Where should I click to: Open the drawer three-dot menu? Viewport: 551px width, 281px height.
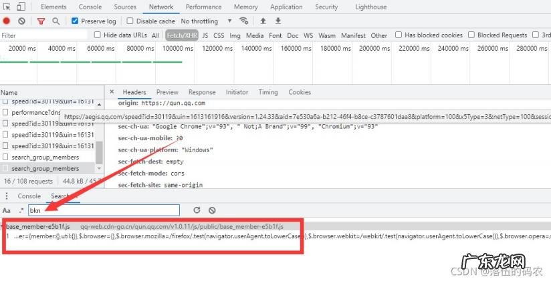tap(5, 196)
